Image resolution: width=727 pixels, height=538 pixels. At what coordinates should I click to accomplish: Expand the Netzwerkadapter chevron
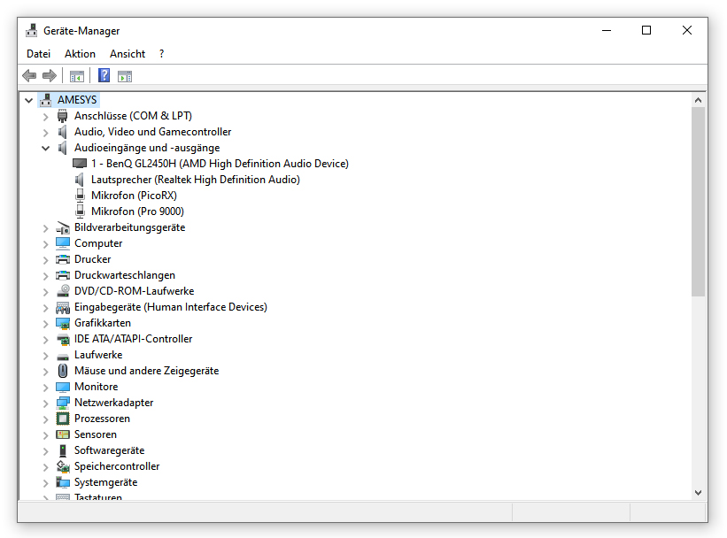coord(45,403)
